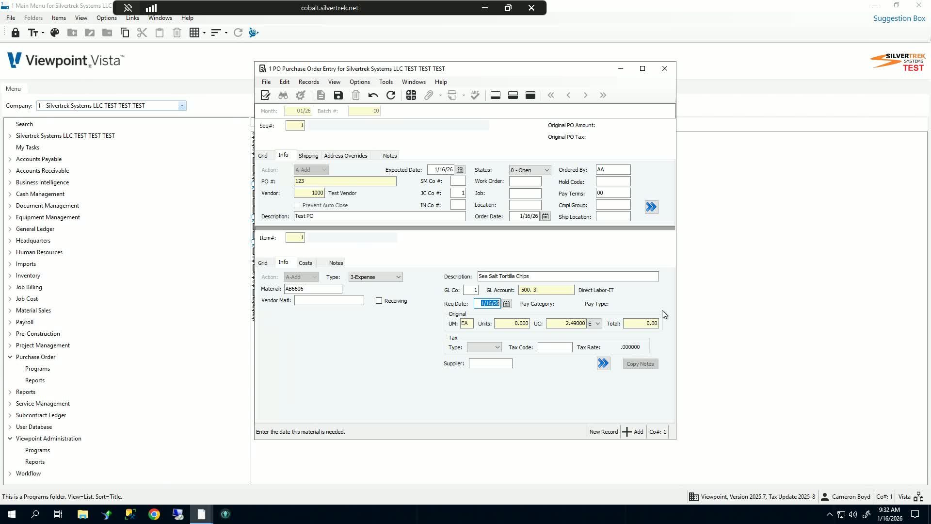Click the color palette icon in main toolbar
This screenshot has height=524, width=931.
tap(55, 33)
